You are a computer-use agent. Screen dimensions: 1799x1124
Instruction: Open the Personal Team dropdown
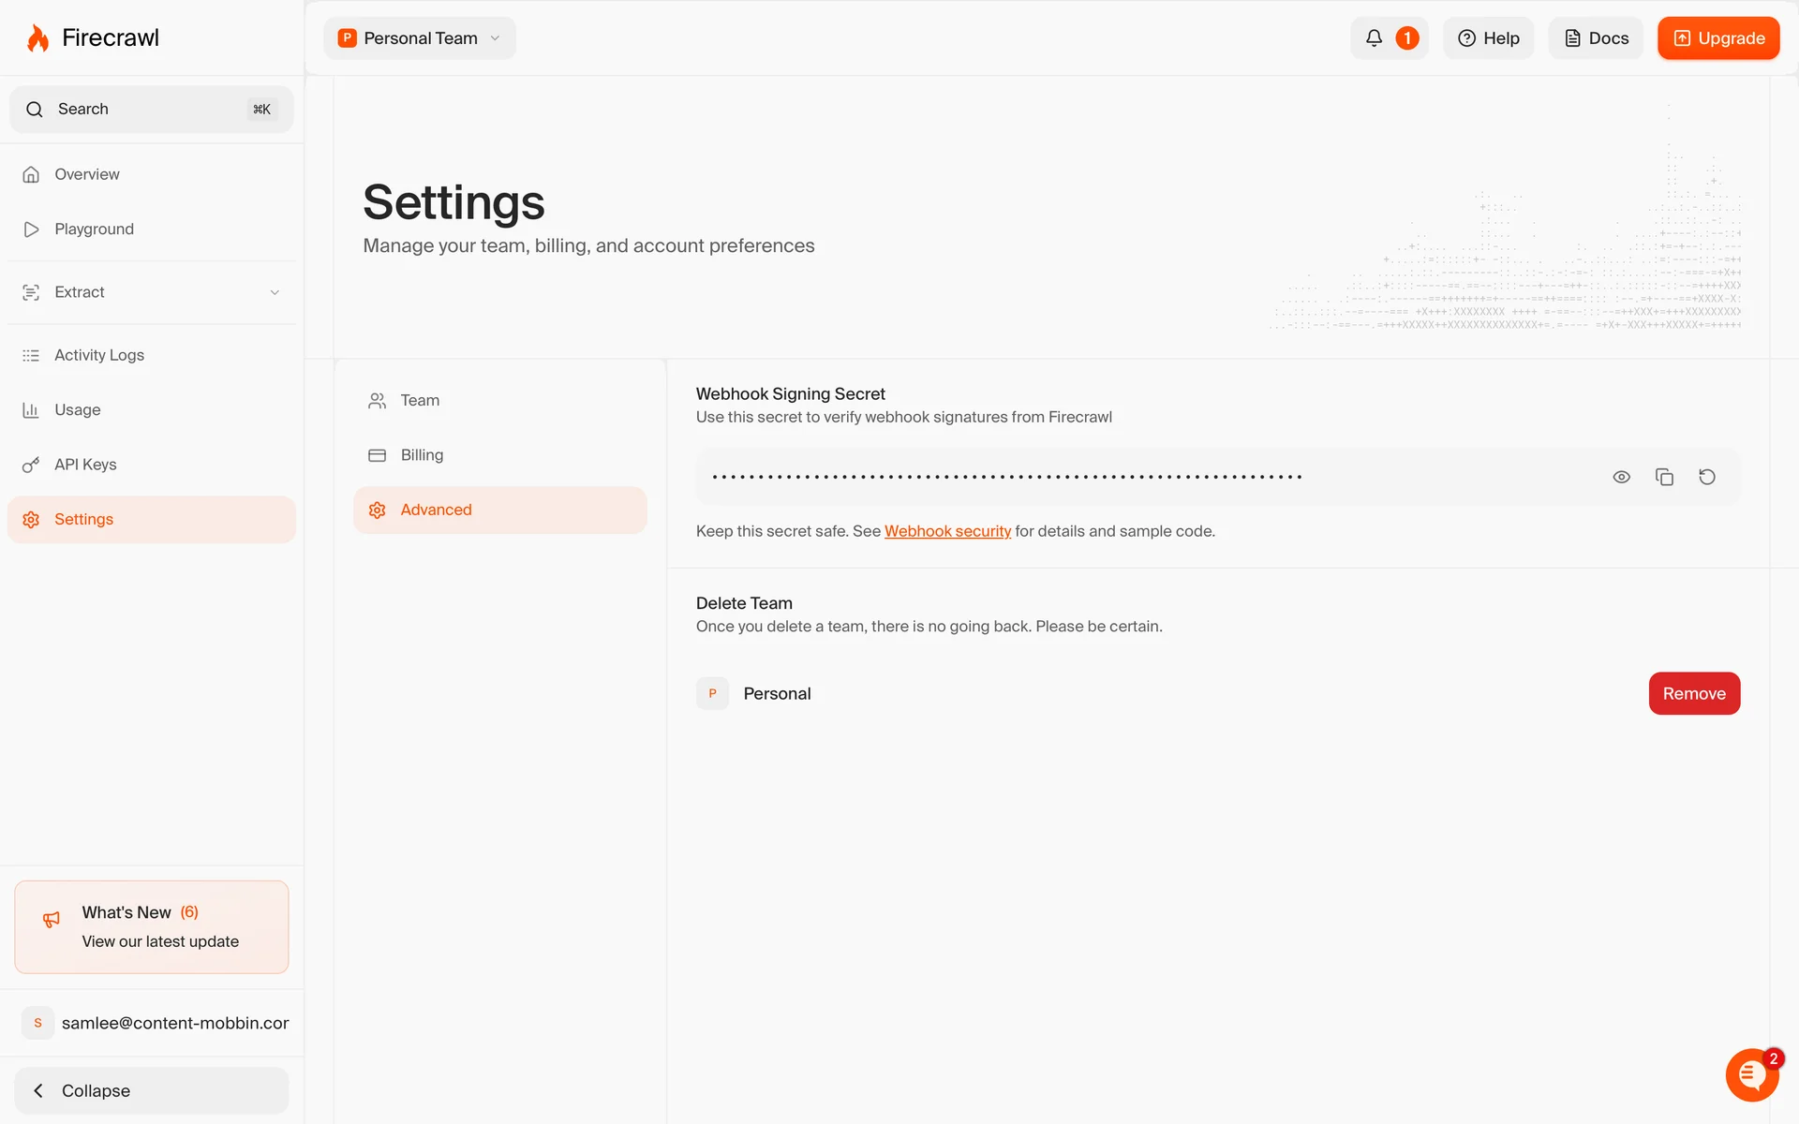click(420, 38)
